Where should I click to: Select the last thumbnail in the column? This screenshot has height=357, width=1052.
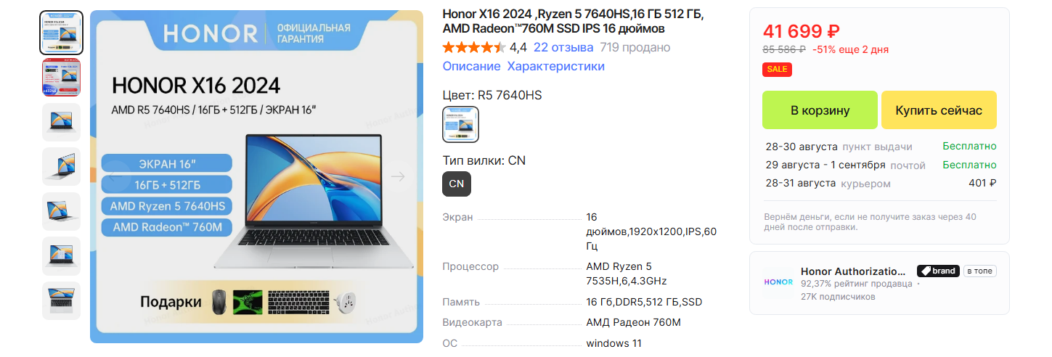(x=61, y=300)
